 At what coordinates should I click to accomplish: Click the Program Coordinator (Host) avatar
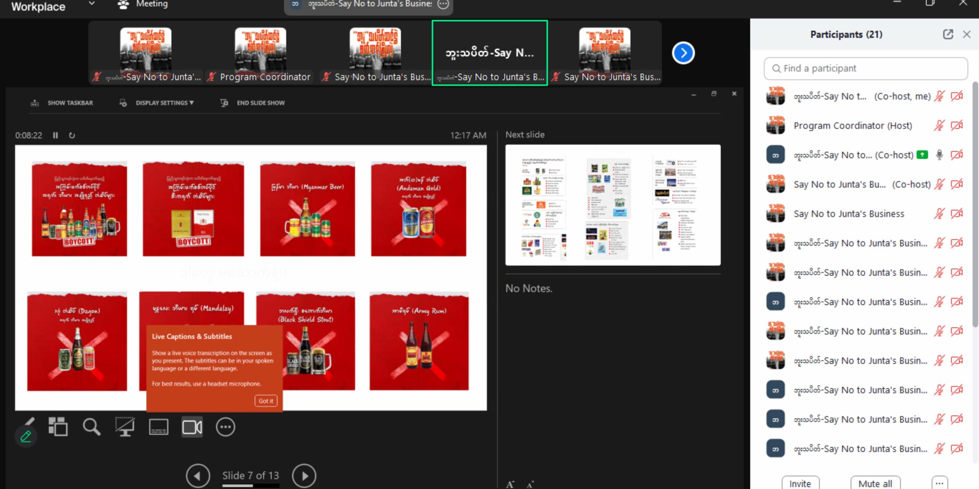click(x=776, y=125)
